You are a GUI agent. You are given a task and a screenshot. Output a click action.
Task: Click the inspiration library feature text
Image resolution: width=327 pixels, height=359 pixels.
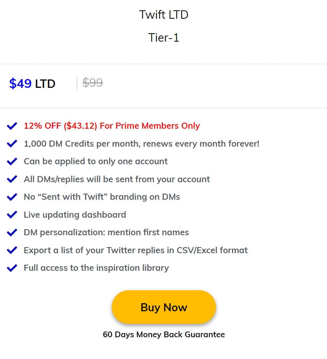[96, 268]
